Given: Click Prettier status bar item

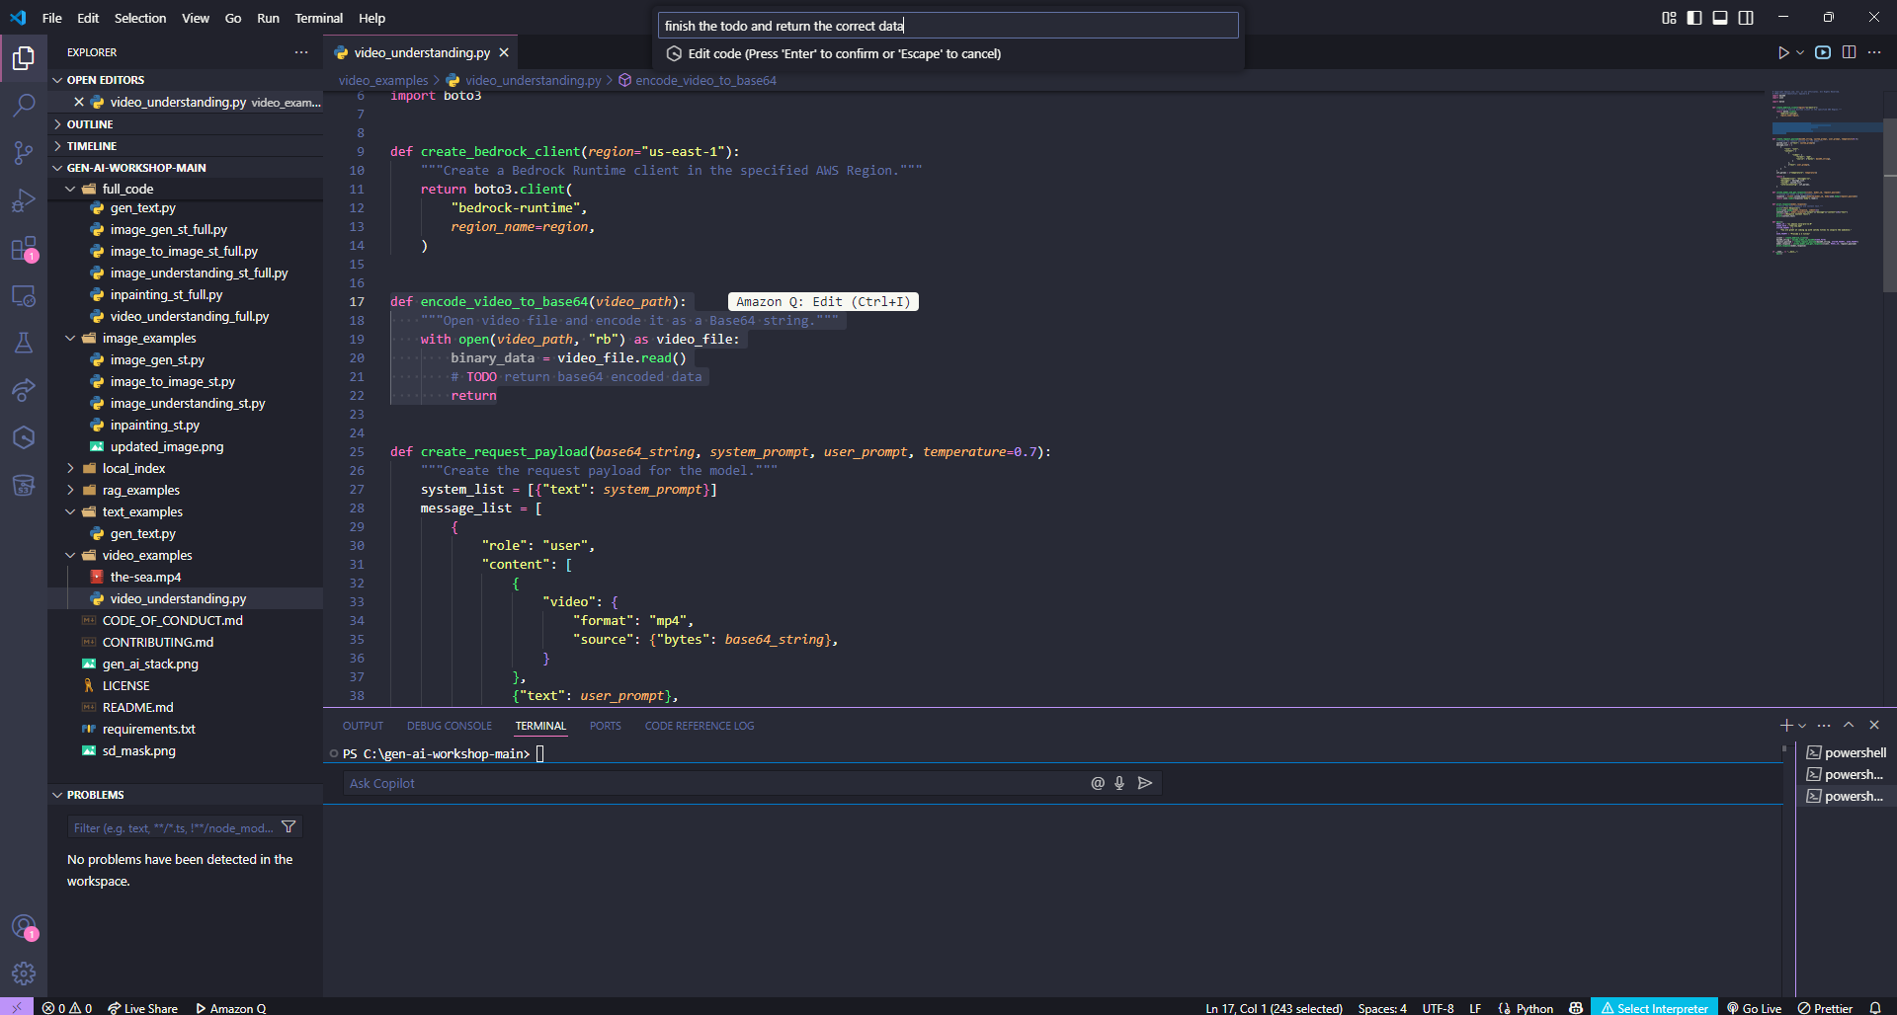Looking at the screenshot, I should 1824,1008.
